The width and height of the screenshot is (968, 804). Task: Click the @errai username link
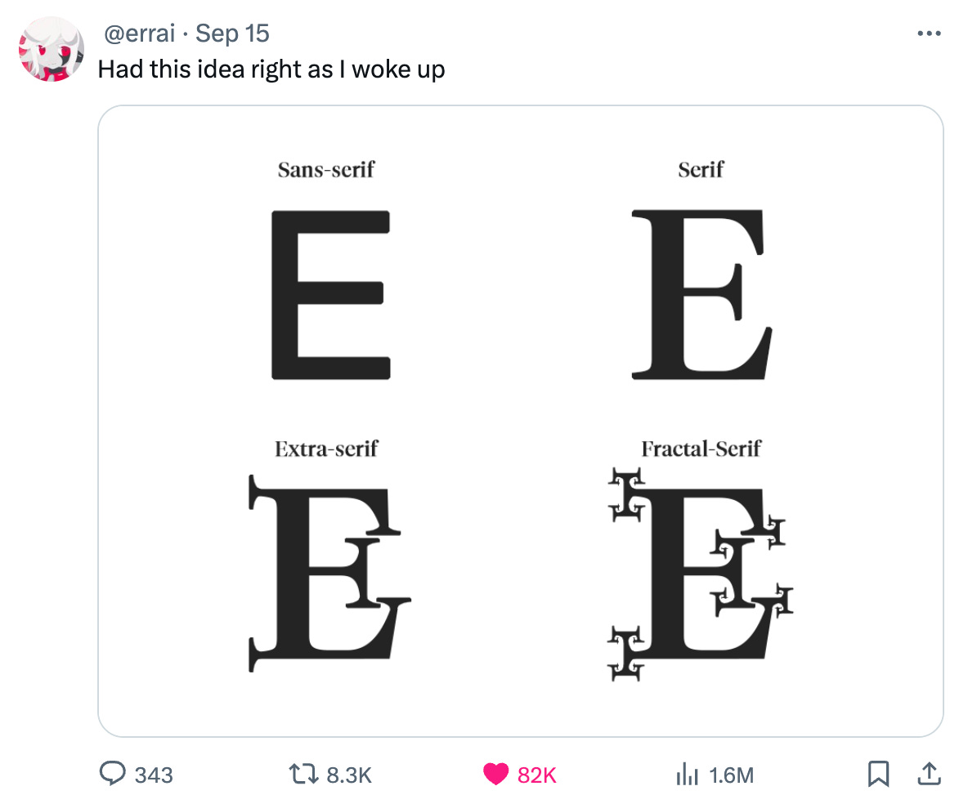140,33
